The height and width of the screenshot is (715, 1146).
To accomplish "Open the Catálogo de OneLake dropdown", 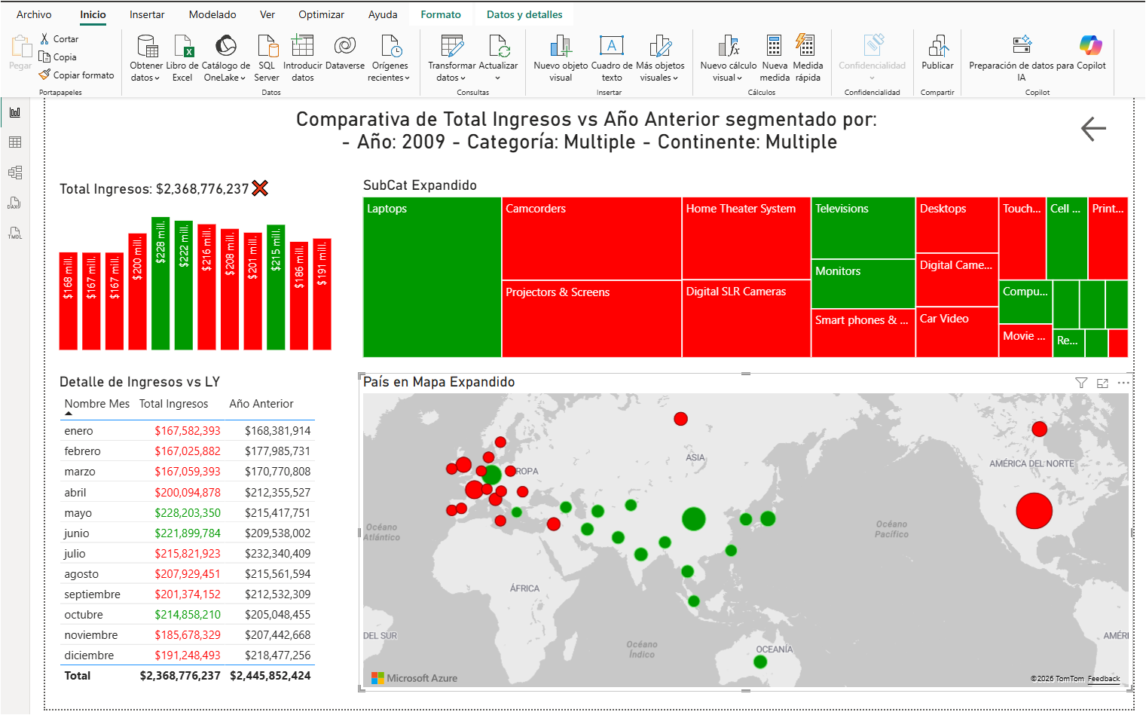I will click(x=225, y=59).
